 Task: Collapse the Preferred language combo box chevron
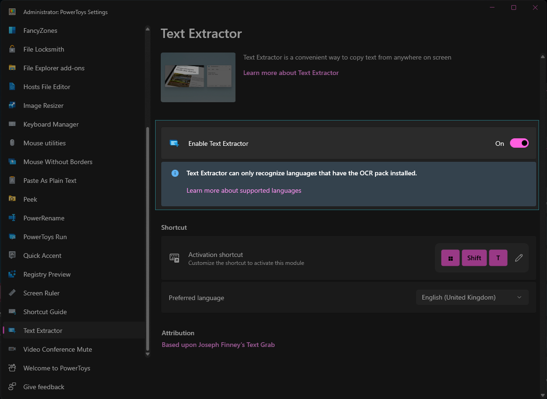519,297
